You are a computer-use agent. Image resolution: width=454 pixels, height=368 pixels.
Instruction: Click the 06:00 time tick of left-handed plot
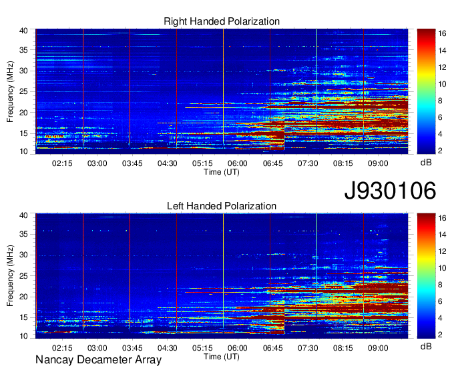pyautogui.click(x=238, y=348)
